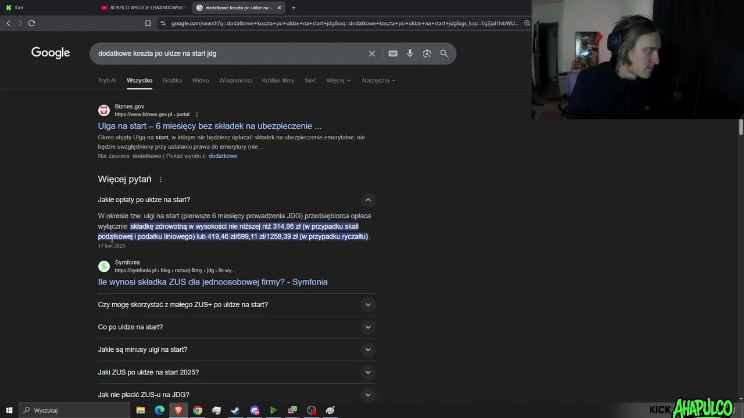Open the Wiadomości tab
Image resolution: width=744 pixels, height=418 pixels.
[235, 81]
